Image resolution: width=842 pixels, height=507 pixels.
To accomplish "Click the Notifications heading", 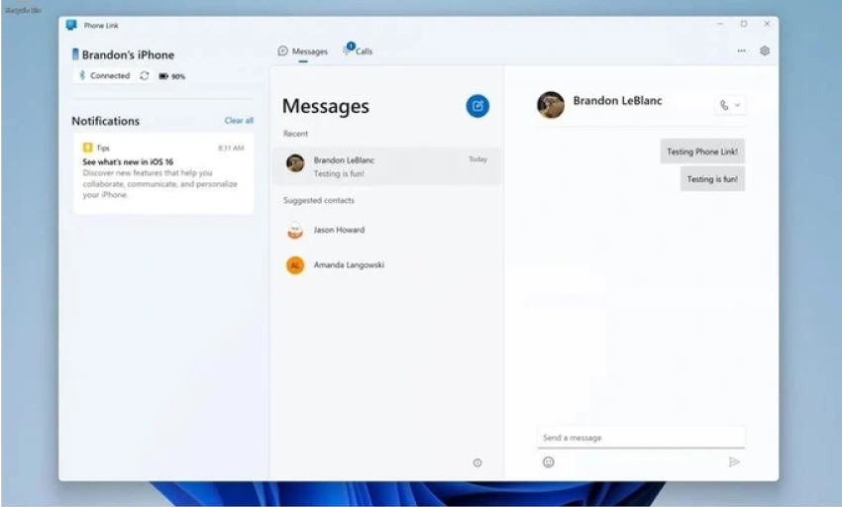I will 105,121.
